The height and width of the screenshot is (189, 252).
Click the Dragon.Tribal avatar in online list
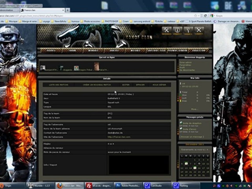[76, 68]
